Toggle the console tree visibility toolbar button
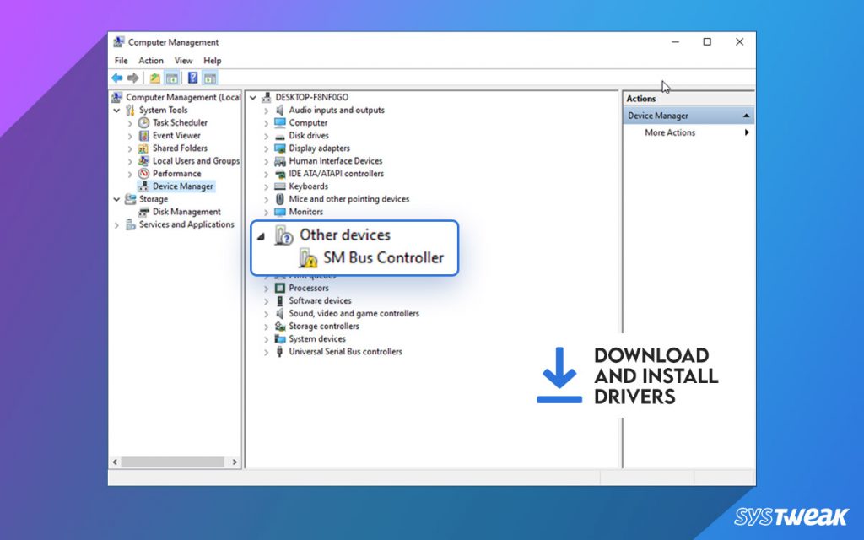This screenshot has width=864, height=540. [171, 78]
